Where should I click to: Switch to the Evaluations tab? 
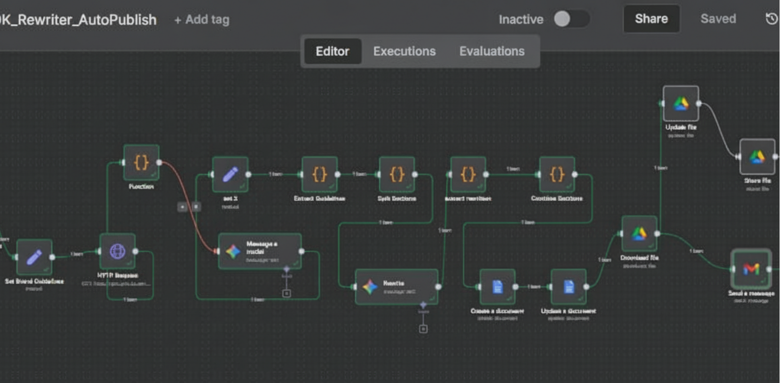point(492,51)
